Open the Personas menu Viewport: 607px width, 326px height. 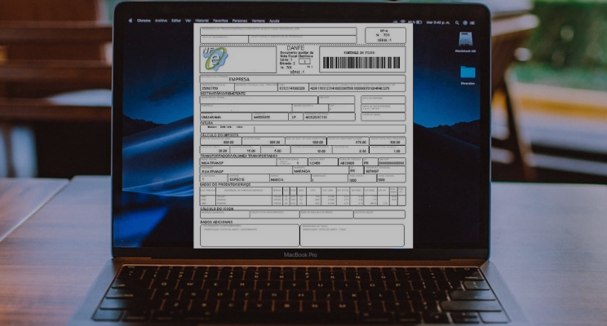tap(240, 20)
